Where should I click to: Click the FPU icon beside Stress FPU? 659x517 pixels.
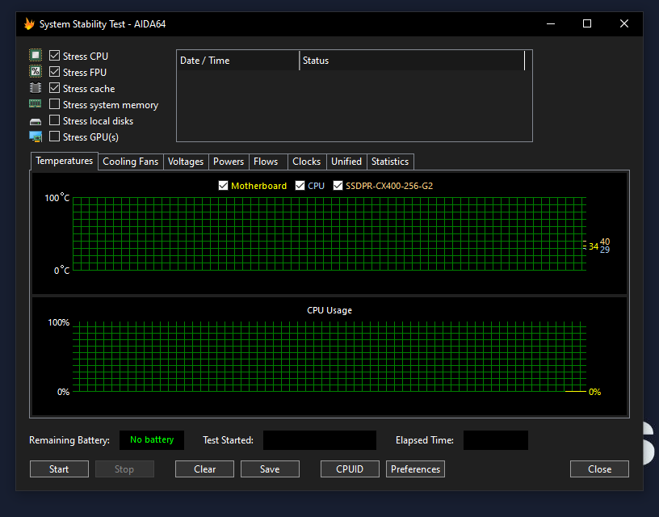36,72
